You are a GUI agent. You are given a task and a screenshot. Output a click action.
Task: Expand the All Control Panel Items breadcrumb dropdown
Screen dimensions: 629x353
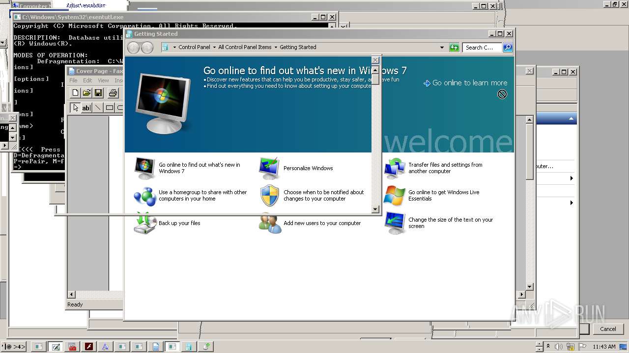coord(275,48)
